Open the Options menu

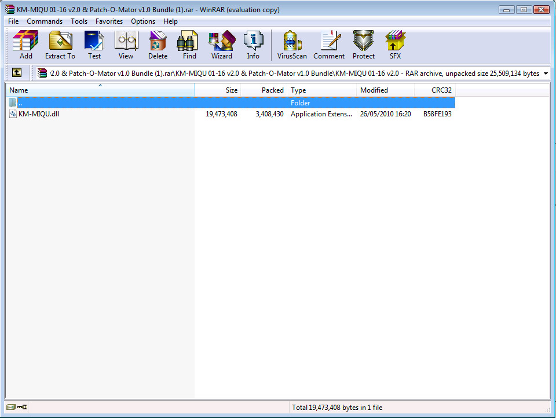[143, 21]
